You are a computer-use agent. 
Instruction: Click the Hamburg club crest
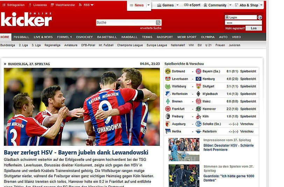point(199,79)
